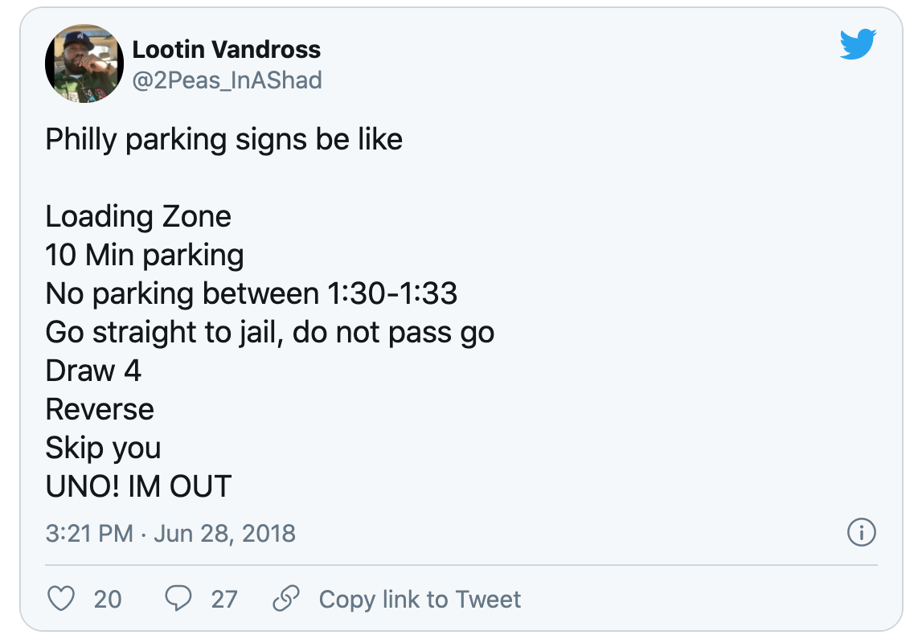
Task: Click the 'Loading Zone' line of text
Action: 138,217
